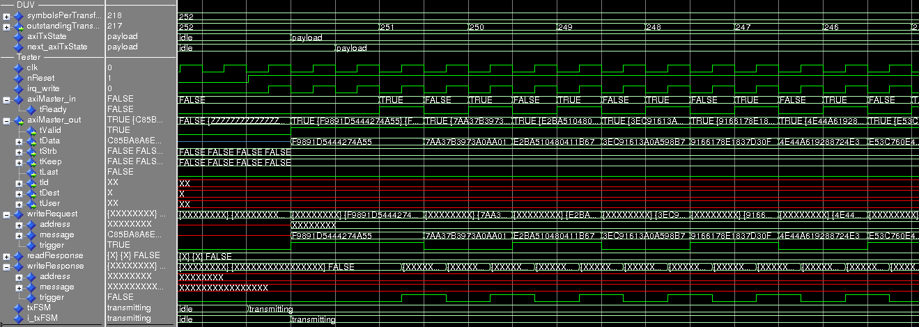Expand the symbolsPerTransfer signal
The height and width of the screenshot is (327, 919).
[x=6, y=15]
